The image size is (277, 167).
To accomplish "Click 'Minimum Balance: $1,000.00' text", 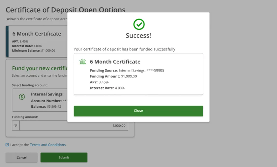I will [34, 51].
